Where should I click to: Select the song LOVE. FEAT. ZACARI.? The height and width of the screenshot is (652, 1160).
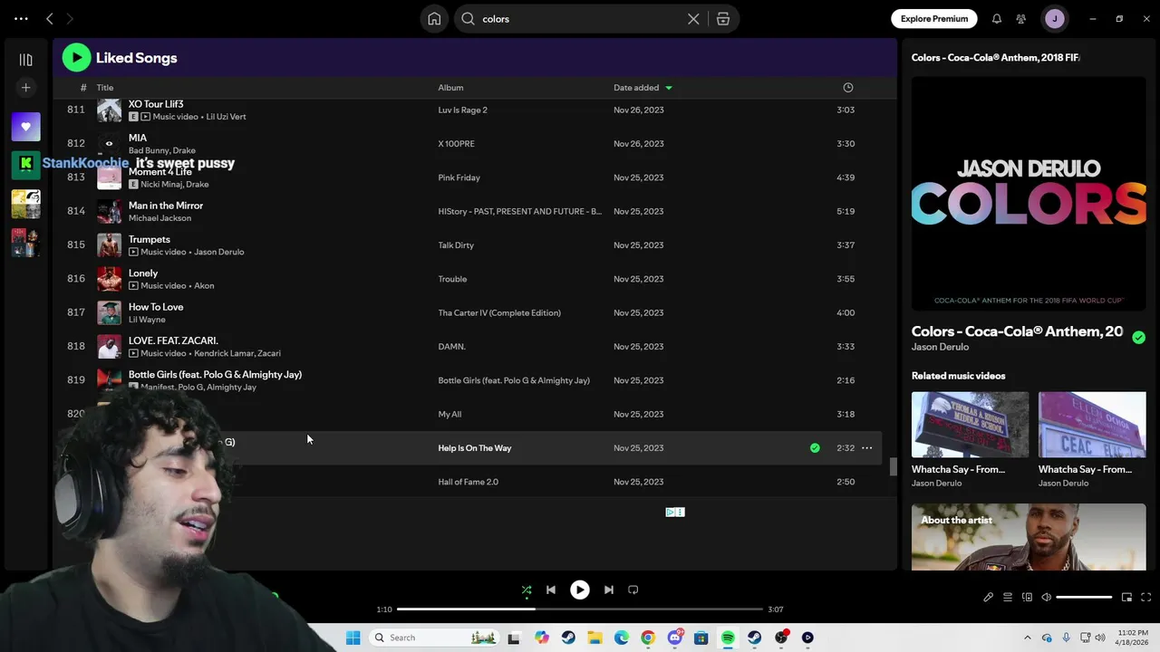click(x=173, y=340)
